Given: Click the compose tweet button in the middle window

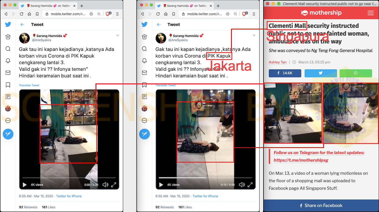Looking at the screenshot, I should 144,134.
